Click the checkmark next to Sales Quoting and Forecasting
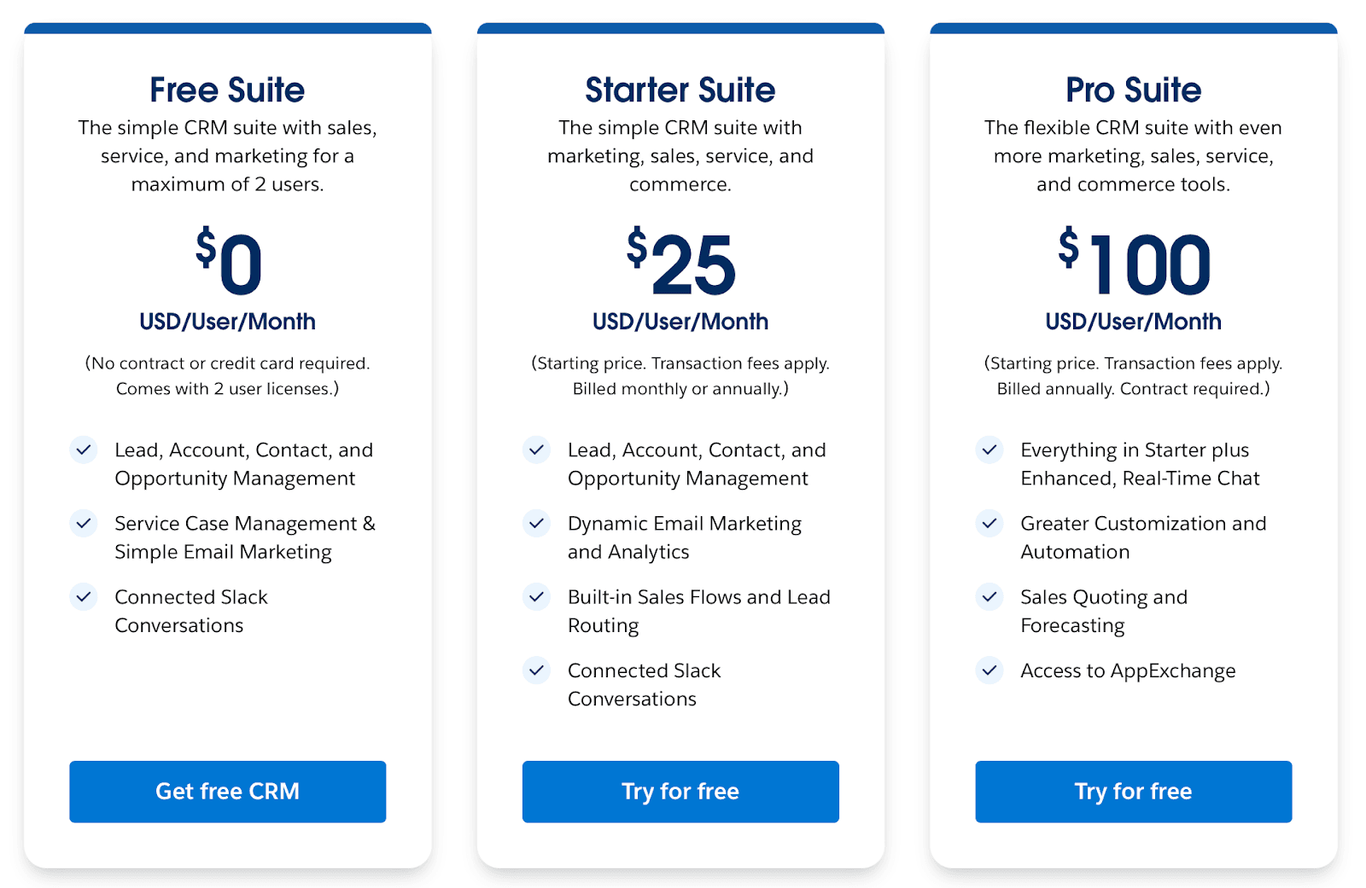The image size is (1366, 888). coord(989,597)
